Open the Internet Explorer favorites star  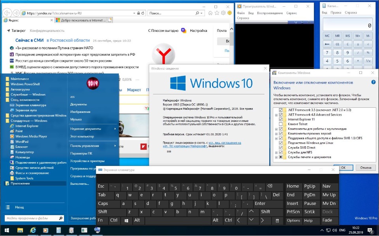(x=217, y=13)
